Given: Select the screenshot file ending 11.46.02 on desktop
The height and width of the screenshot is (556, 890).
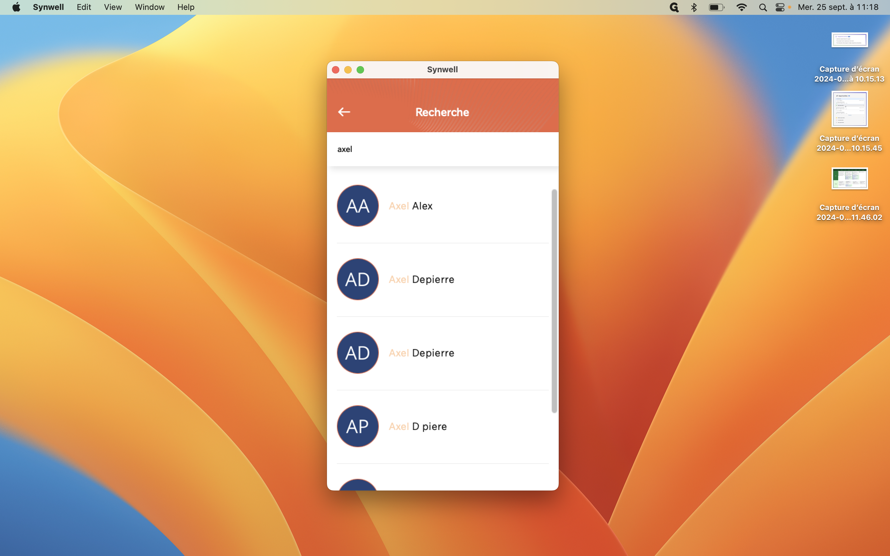Looking at the screenshot, I should point(849,194).
